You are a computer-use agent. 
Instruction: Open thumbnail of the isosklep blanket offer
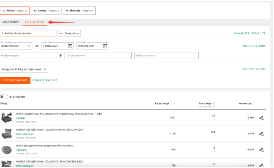[6, 118]
